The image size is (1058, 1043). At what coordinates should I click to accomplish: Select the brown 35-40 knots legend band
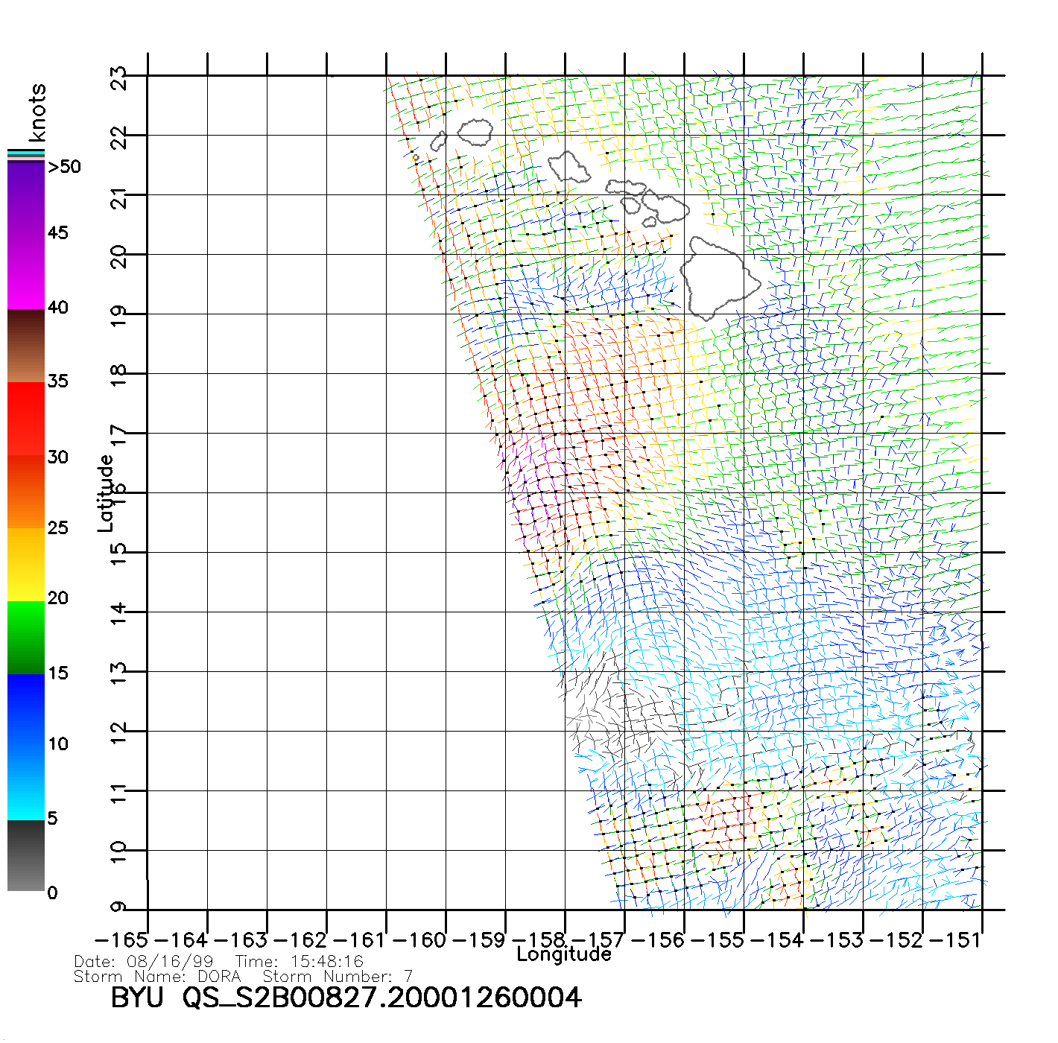(26, 346)
